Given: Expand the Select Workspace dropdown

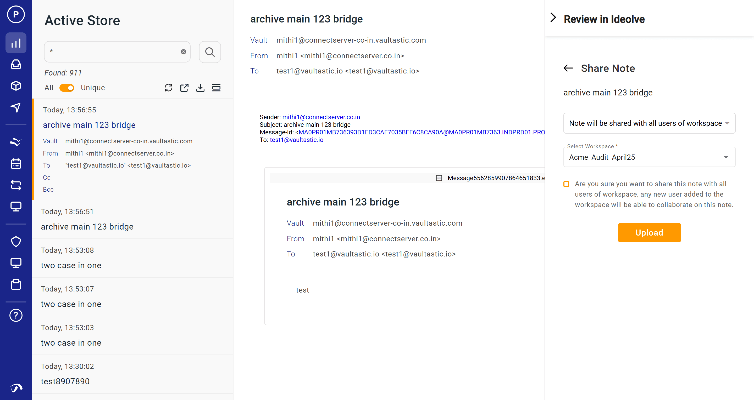Looking at the screenshot, I should point(649,157).
